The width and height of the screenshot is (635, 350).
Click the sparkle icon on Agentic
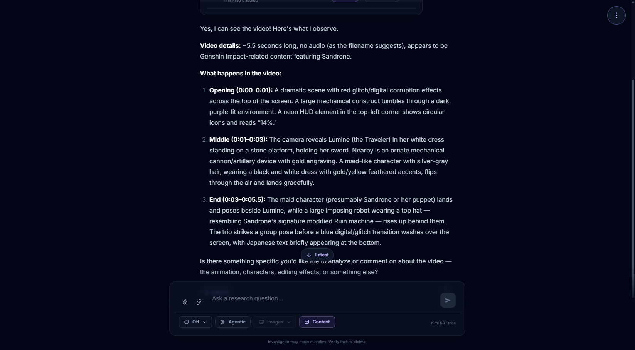223,322
